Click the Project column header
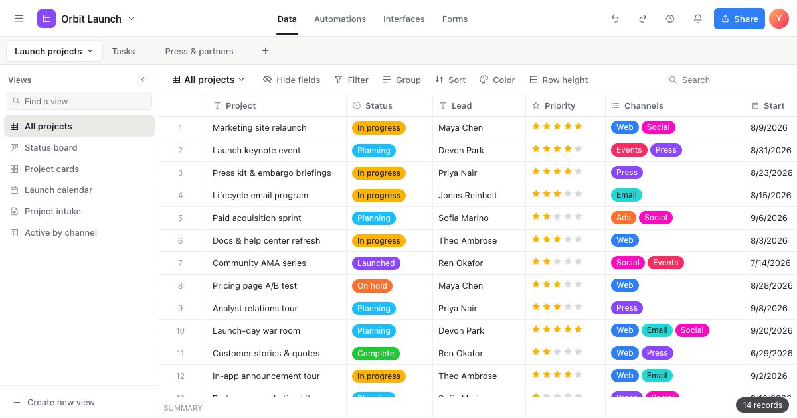Screen dimensions: 797x418 point(277,105)
